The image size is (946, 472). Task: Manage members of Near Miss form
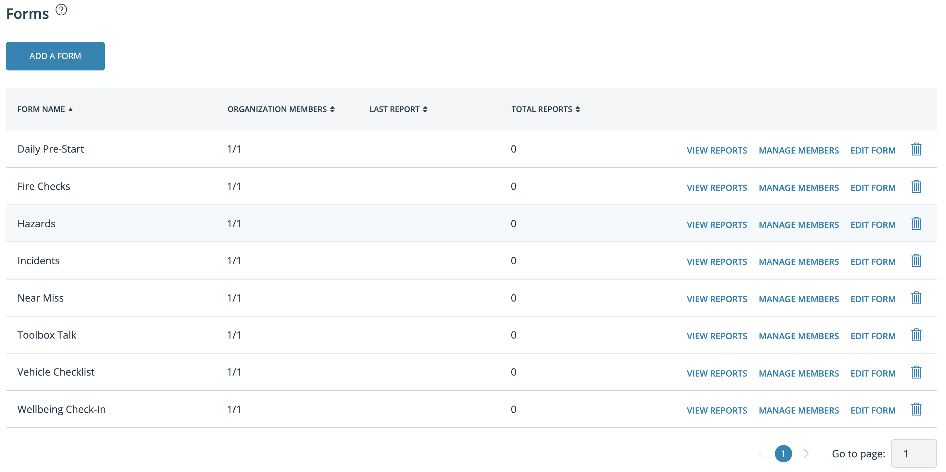pos(799,299)
